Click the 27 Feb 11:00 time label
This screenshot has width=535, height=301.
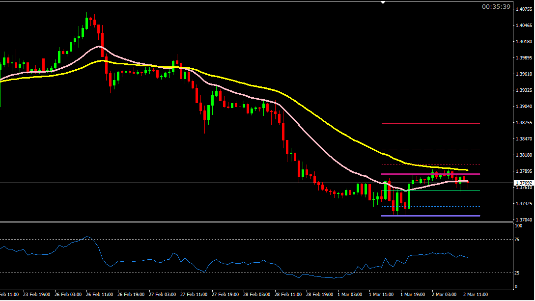(x=194, y=295)
